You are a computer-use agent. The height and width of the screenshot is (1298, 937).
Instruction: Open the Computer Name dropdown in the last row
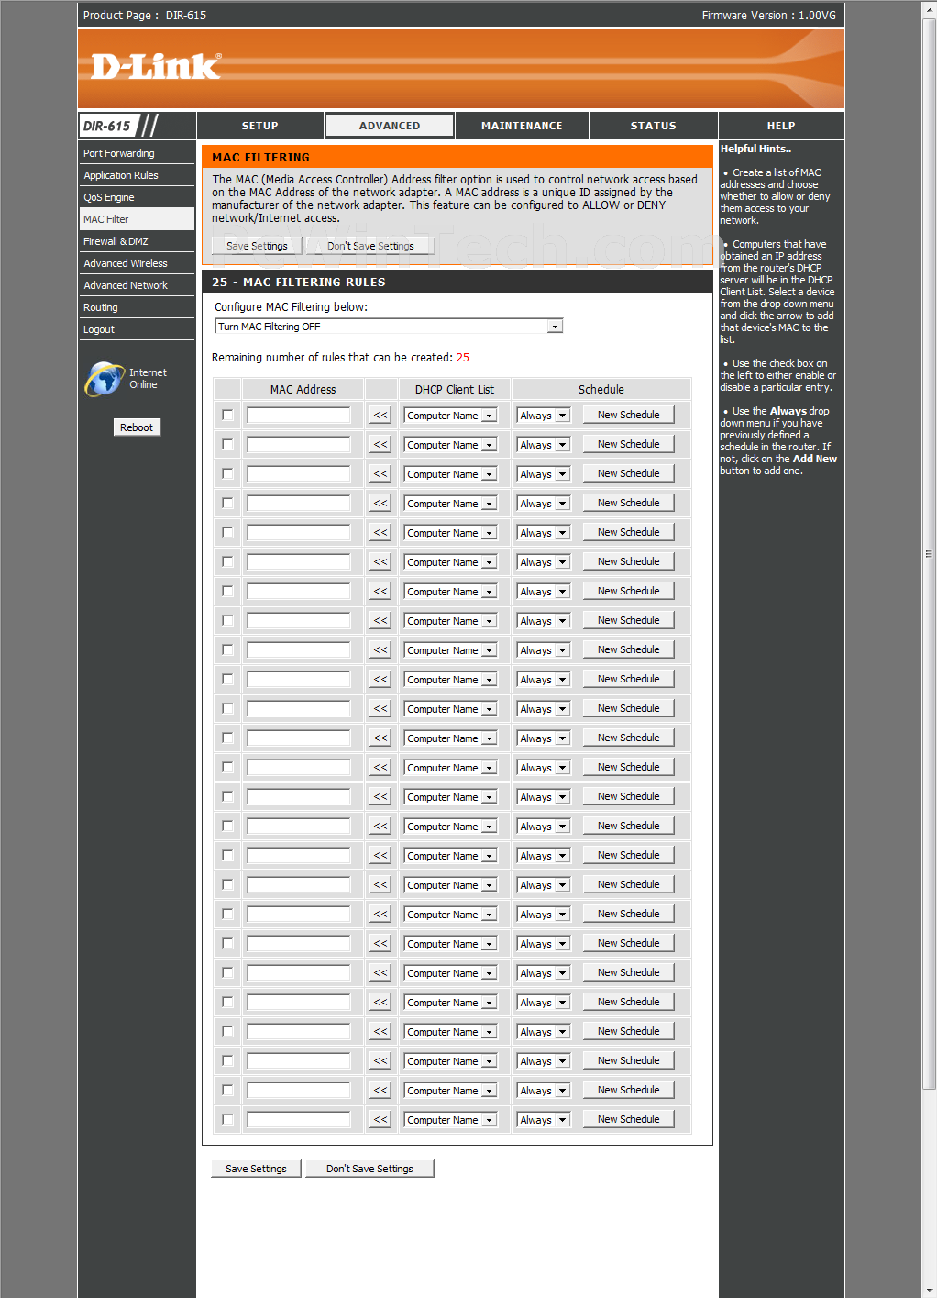tap(450, 1120)
